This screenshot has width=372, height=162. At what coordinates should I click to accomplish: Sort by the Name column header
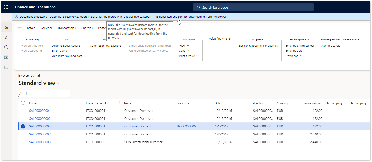[x=128, y=103]
